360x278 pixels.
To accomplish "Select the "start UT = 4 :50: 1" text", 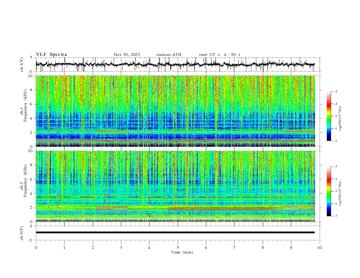I will [220, 55].
